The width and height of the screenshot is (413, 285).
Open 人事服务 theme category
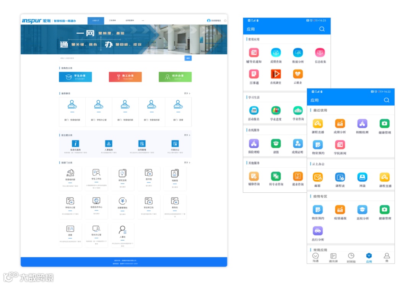pos(109,147)
